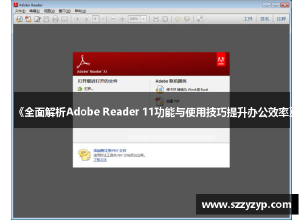This screenshot has height=220, width=304.
Task: Click the send email envelope icon
Action: point(64,19)
